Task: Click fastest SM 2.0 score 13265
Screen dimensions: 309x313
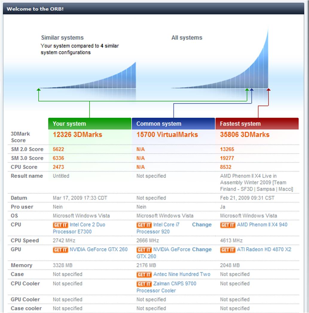Action: click(x=227, y=149)
